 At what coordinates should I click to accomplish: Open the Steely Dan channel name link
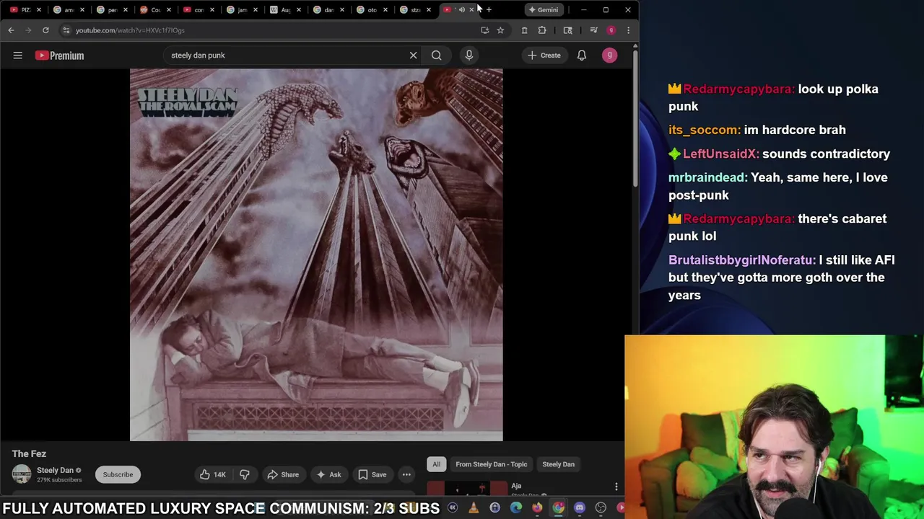[x=55, y=470]
